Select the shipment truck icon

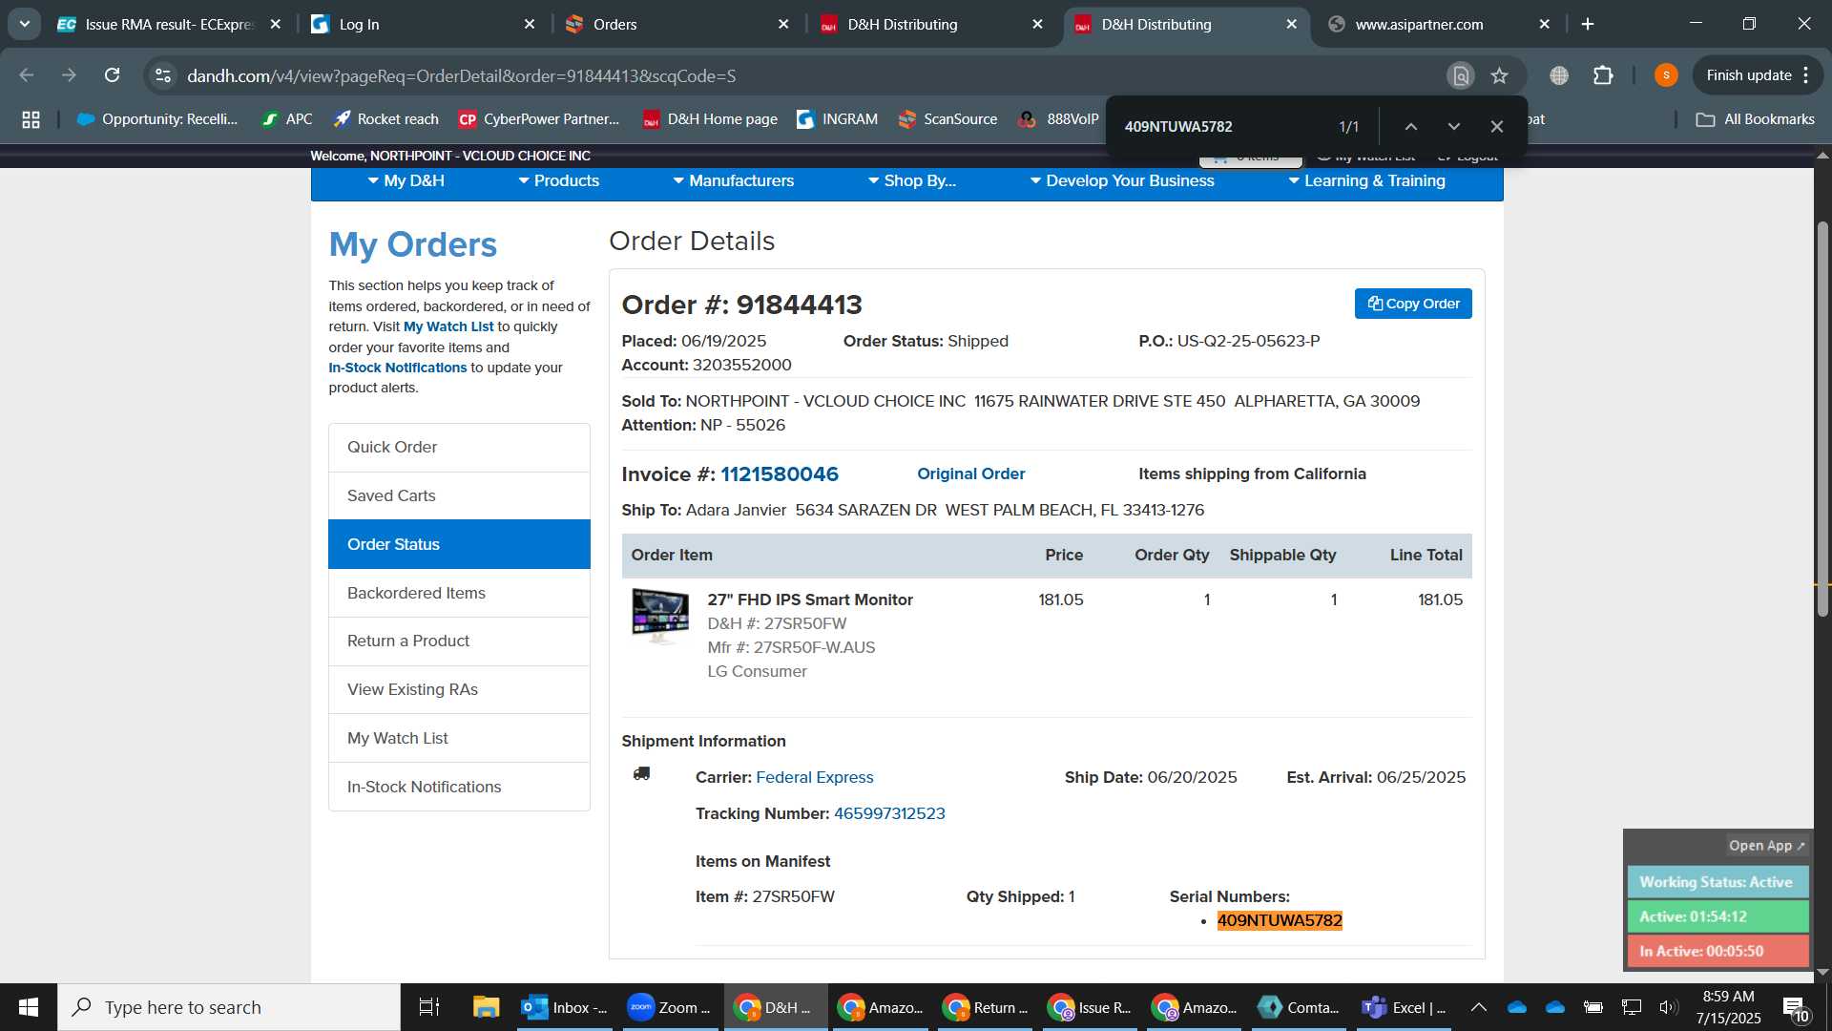click(641, 774)
